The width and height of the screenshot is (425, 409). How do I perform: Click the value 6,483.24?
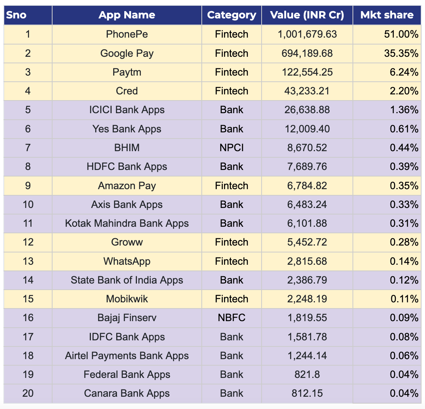click(307, 204)
